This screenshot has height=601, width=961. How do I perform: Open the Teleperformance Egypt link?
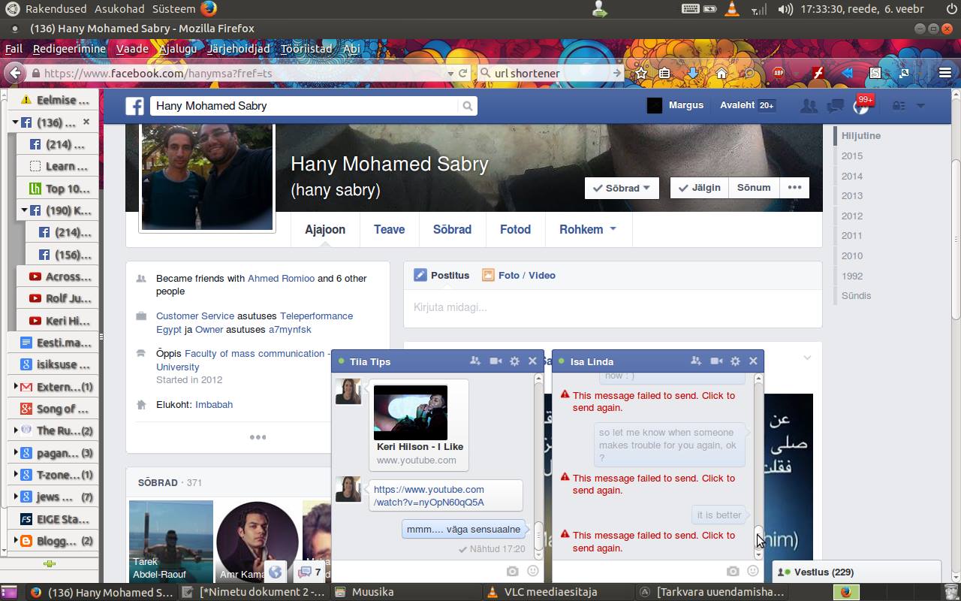255,322
